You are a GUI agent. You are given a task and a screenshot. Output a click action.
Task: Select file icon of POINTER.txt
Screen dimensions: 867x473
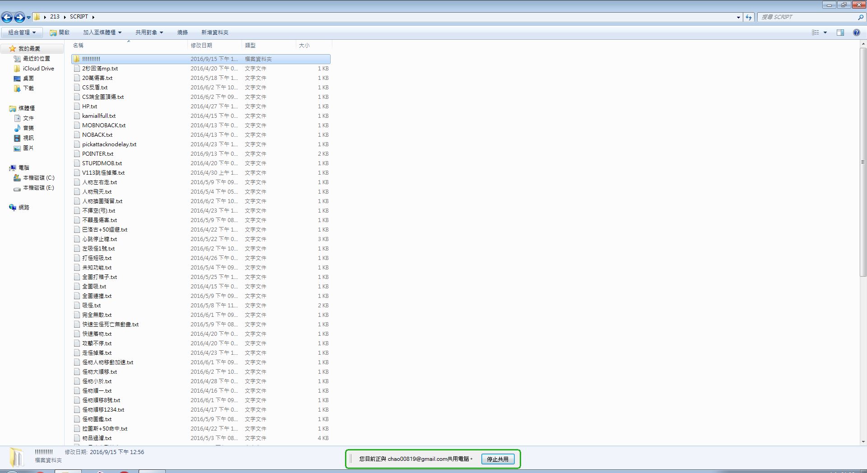(x=77, y=154)
